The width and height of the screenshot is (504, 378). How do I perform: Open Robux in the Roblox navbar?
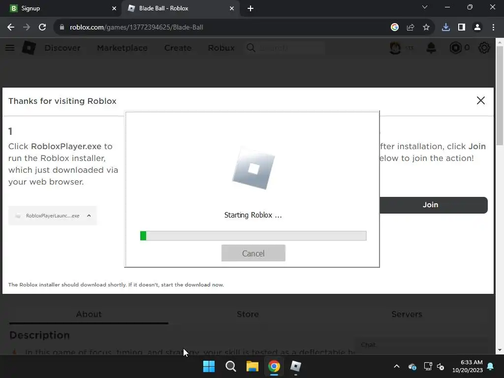click(x=221, y=48)
